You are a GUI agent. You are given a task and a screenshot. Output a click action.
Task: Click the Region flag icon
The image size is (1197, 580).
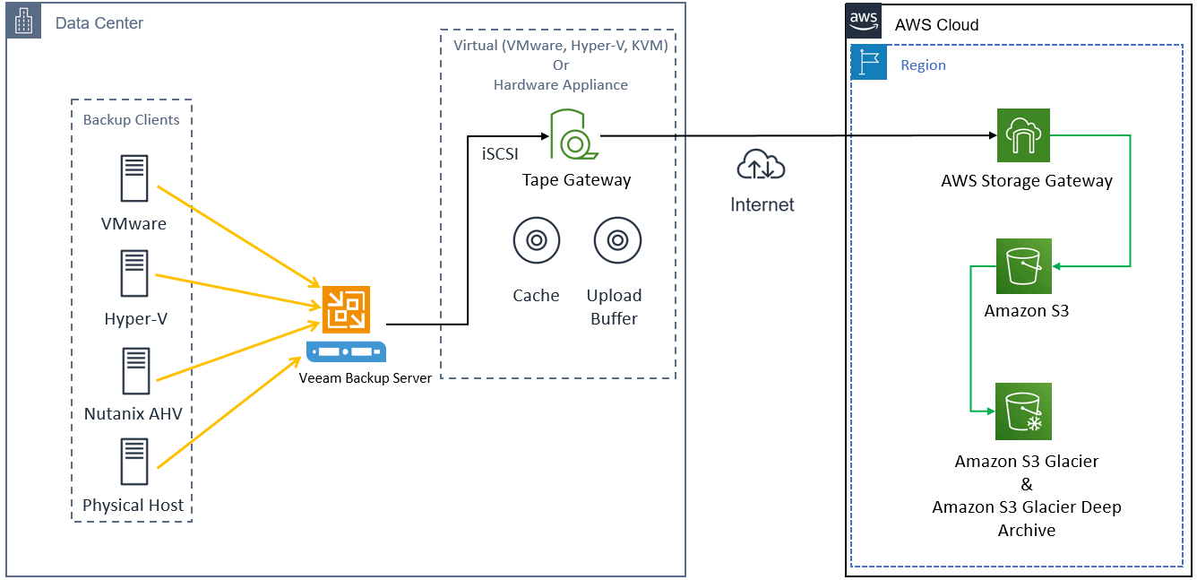[x=868, y=63]
